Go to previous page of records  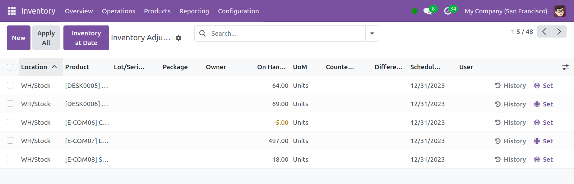pos(544,32)
